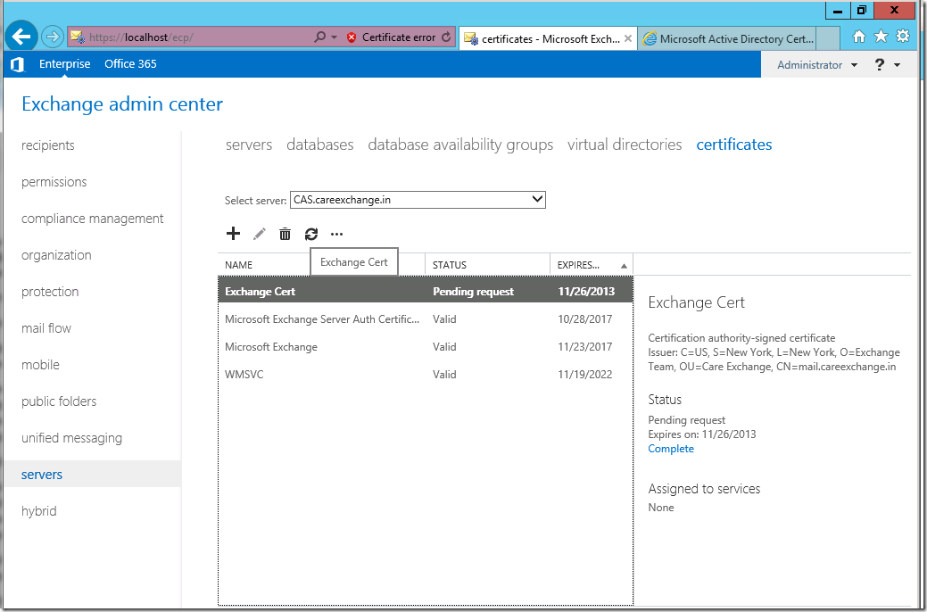The image size is (927, 612).
Task: Open mail flow section in sidebar
Action: point(46,328)
